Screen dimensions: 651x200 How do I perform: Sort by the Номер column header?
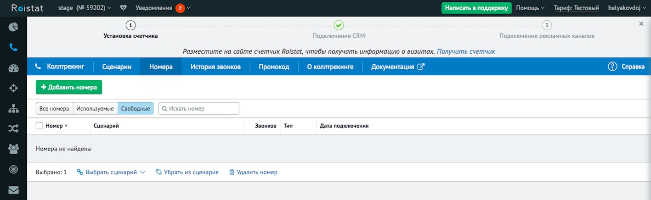coord(57,126)
